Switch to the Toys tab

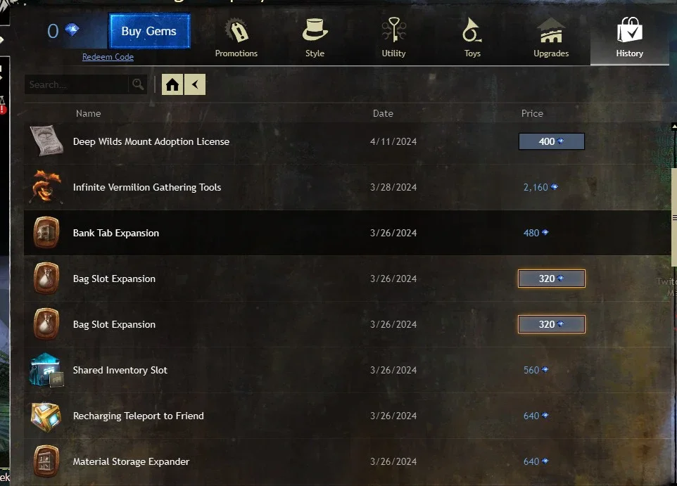472,38
